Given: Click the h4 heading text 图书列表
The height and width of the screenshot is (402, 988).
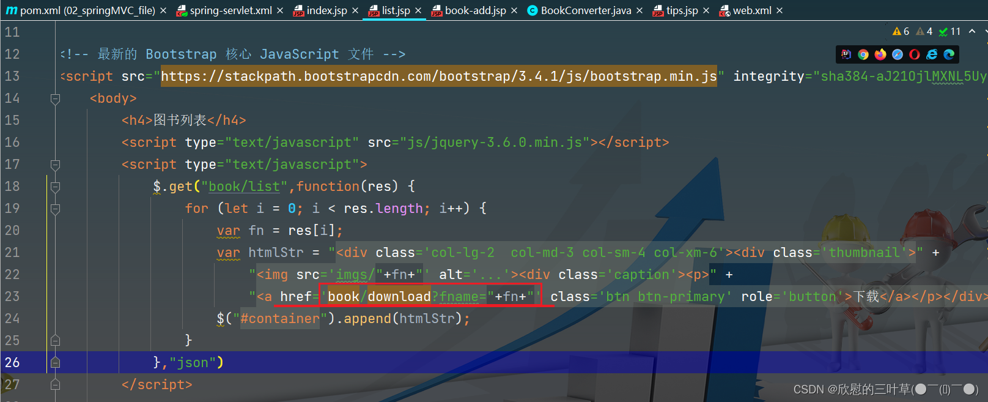Looking at the screenshot, I should 180,121.
